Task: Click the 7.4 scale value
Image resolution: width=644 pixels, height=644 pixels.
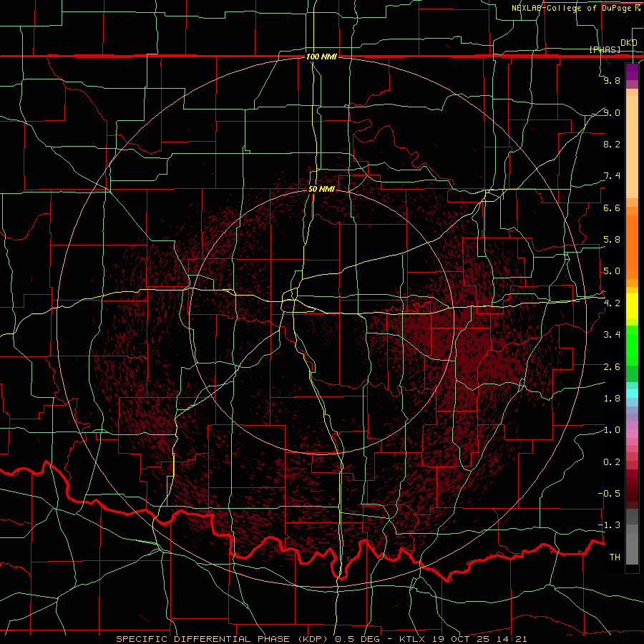Action: tap(612, 176)
